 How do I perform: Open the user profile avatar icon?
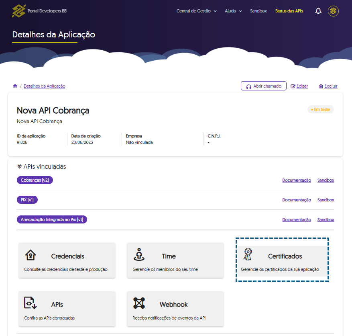(x=333, y=11)
